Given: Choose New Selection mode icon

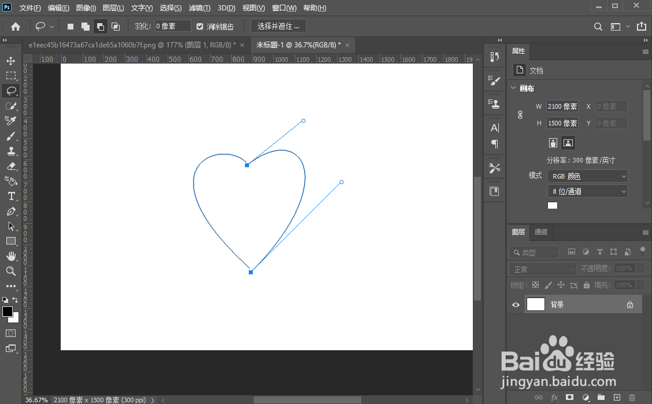Looking at the screenshot, I should coord(71,27).
